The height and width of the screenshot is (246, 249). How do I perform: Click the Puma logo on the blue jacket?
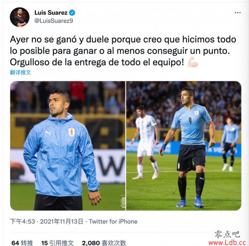point(48,133)
